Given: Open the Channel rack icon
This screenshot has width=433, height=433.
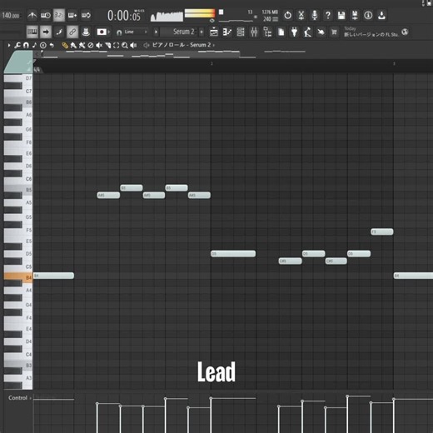Looking at the screenshot, I should (241, 32).
